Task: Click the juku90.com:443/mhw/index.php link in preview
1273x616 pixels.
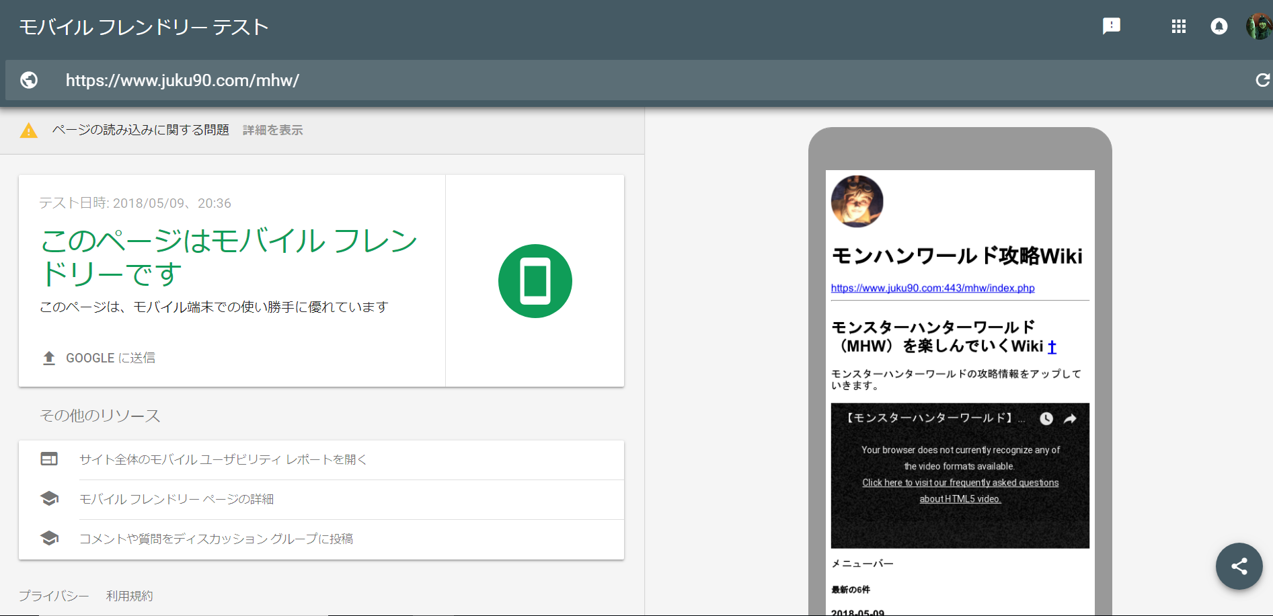Action: 933,288
